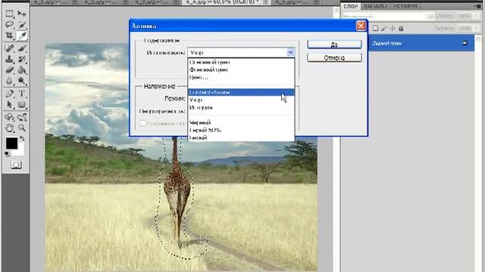Switch to the Слои tab
Screen dimensions: 485x272
[351, 6]
